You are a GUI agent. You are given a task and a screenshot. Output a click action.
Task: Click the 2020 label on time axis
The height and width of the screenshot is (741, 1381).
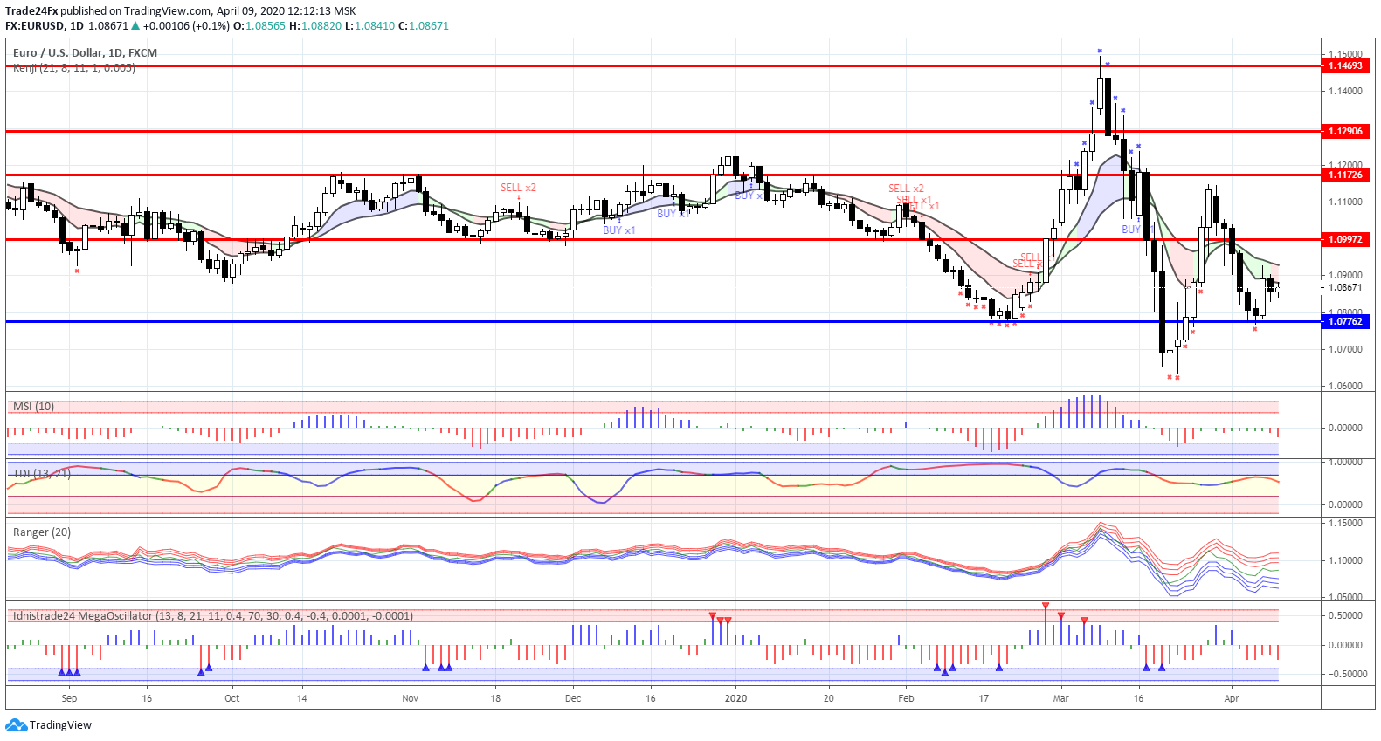click(x=736, y=698)
